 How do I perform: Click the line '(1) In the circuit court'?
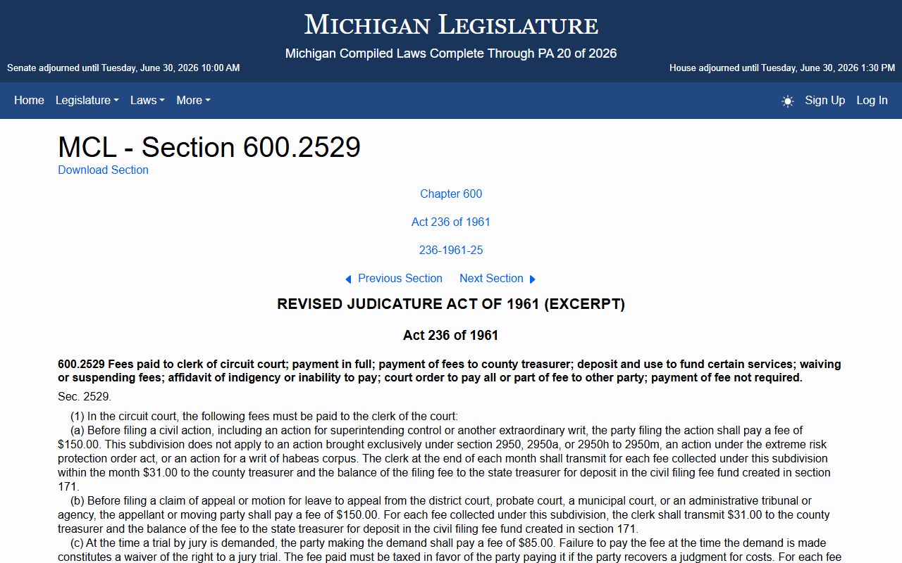264,416
